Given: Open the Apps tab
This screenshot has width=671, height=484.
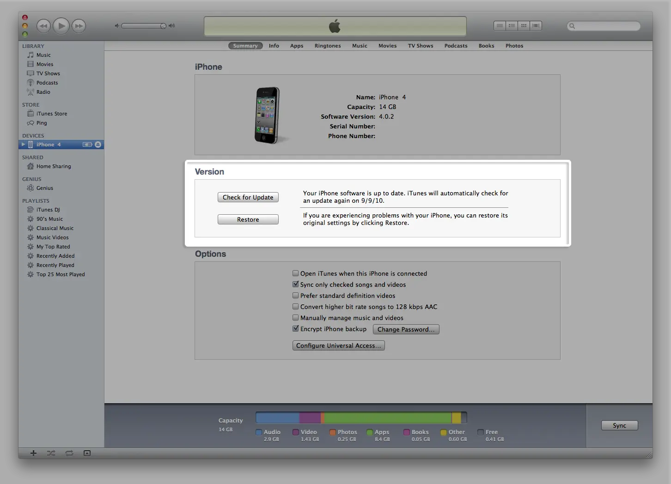Looking at the screenshot, I should tap(297, 46).
